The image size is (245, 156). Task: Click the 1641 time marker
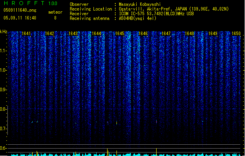pyautogui.click(x=26, y=34)
